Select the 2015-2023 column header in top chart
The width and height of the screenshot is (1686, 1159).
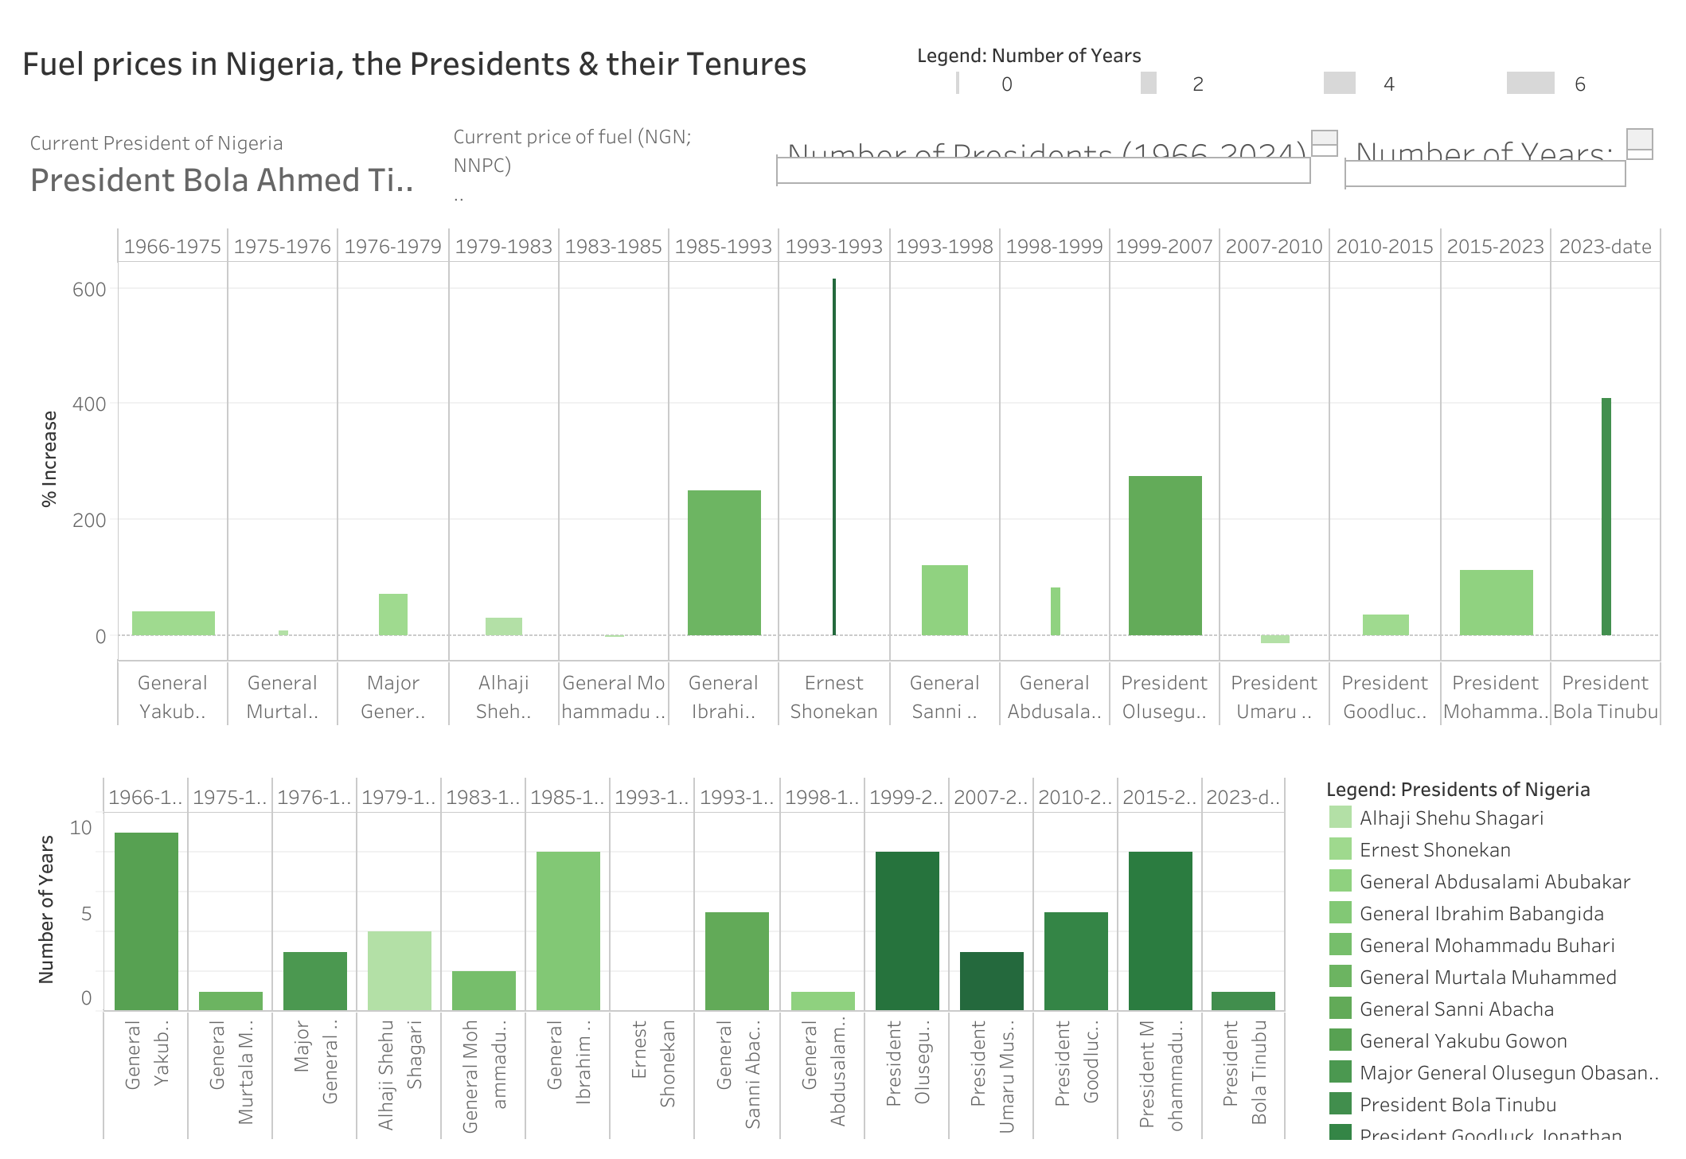(1495, 247)
